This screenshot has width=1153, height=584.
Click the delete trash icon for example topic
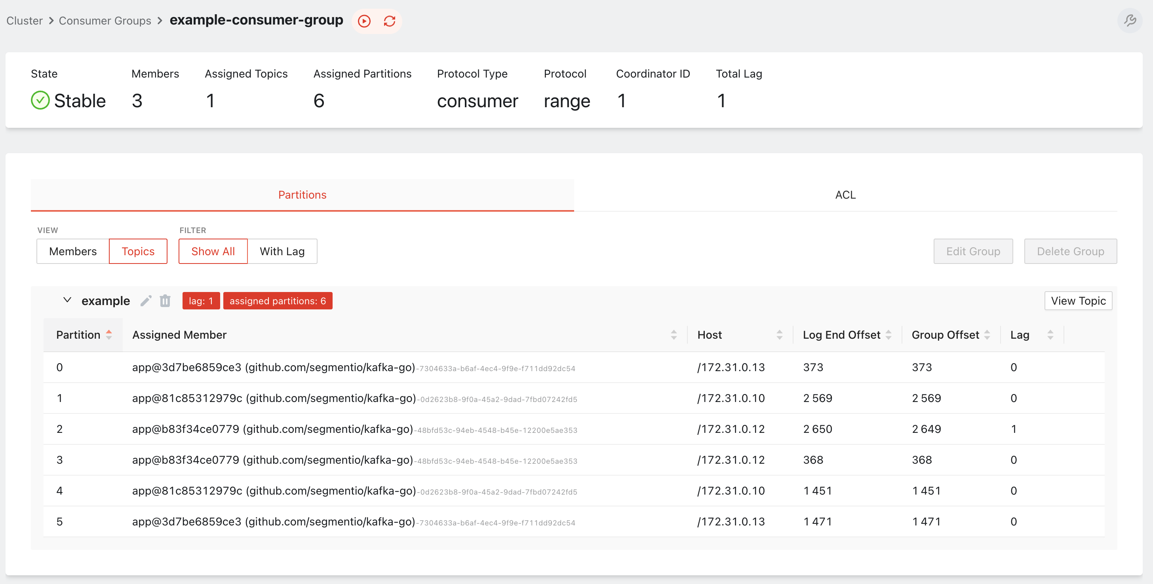[166, 300]
